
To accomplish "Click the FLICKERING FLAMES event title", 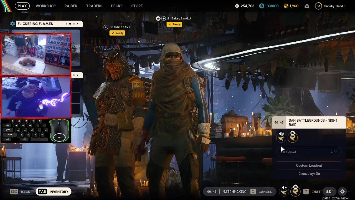I will pos(35,24).
